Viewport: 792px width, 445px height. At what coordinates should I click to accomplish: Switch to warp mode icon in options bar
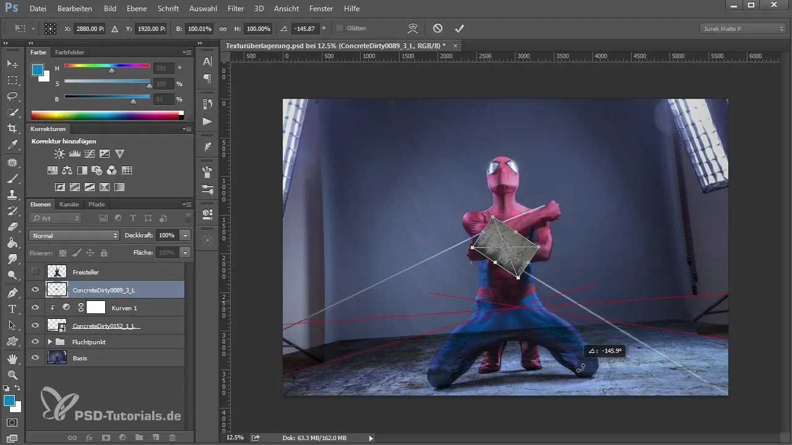coord(413,28)
